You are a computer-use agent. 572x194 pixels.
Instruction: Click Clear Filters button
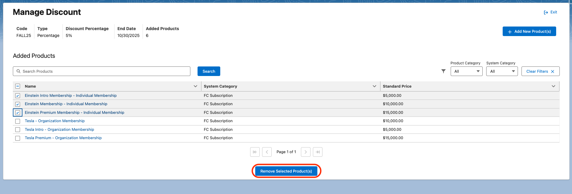tap(540, 71)
